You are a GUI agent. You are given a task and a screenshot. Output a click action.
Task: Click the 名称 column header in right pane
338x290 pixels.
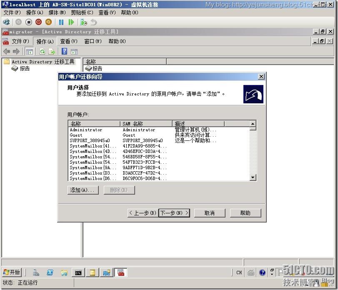click(x=125, y=62)
